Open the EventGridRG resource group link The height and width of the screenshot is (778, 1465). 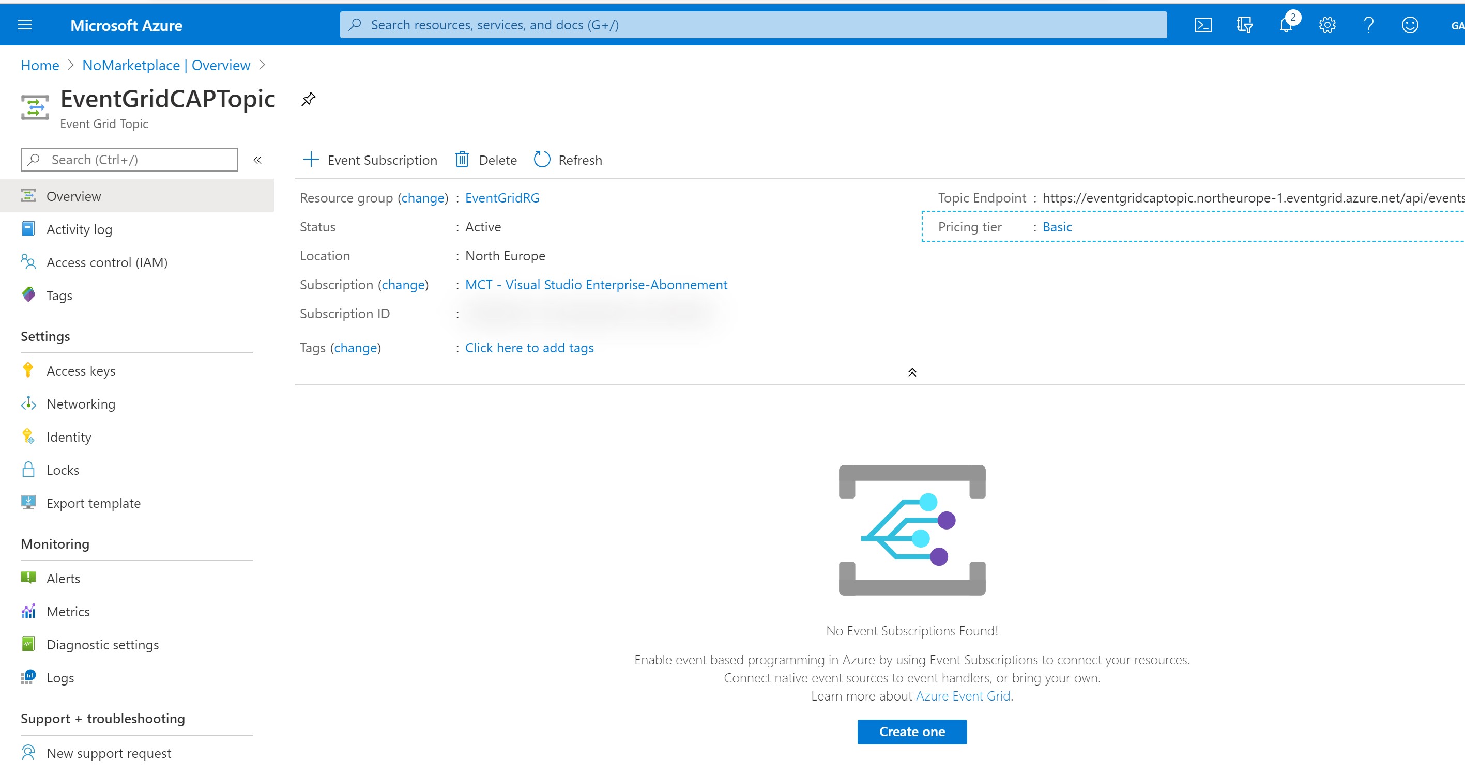(501, 198)
